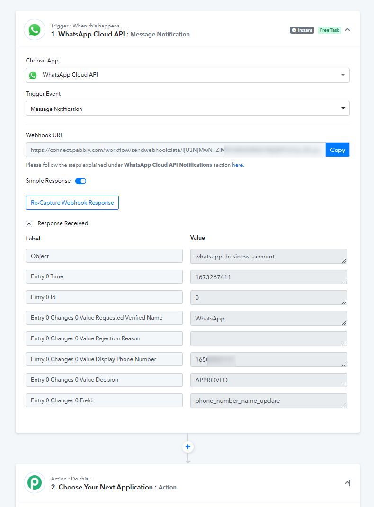
Task: Click the Value Decision APPROVED field
Action: [x=268, y=380]
